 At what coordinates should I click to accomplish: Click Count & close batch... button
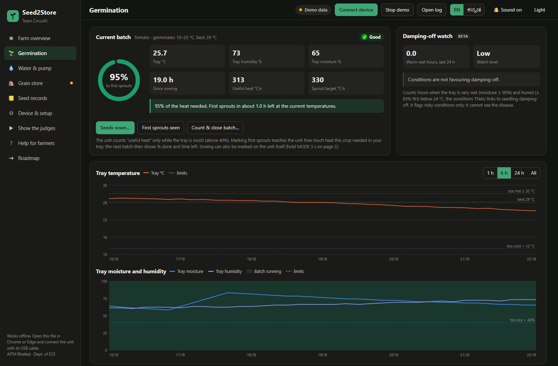pos(215,128)
